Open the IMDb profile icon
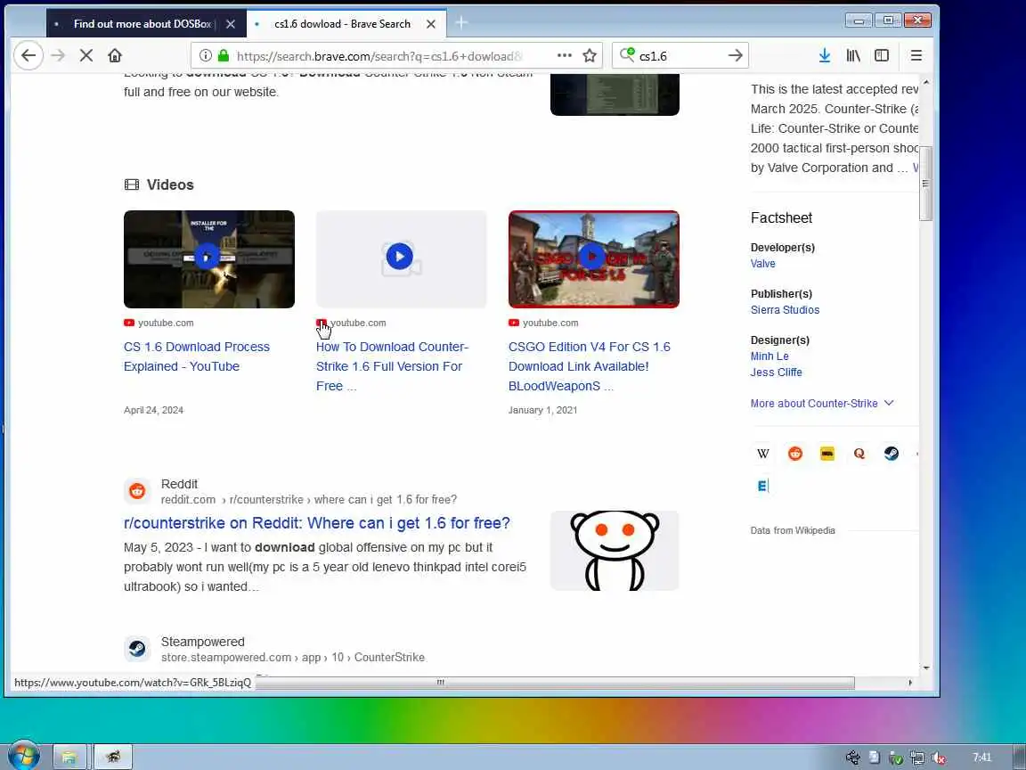This screenshot has width=1026, height=770. (x=827, y=453)
